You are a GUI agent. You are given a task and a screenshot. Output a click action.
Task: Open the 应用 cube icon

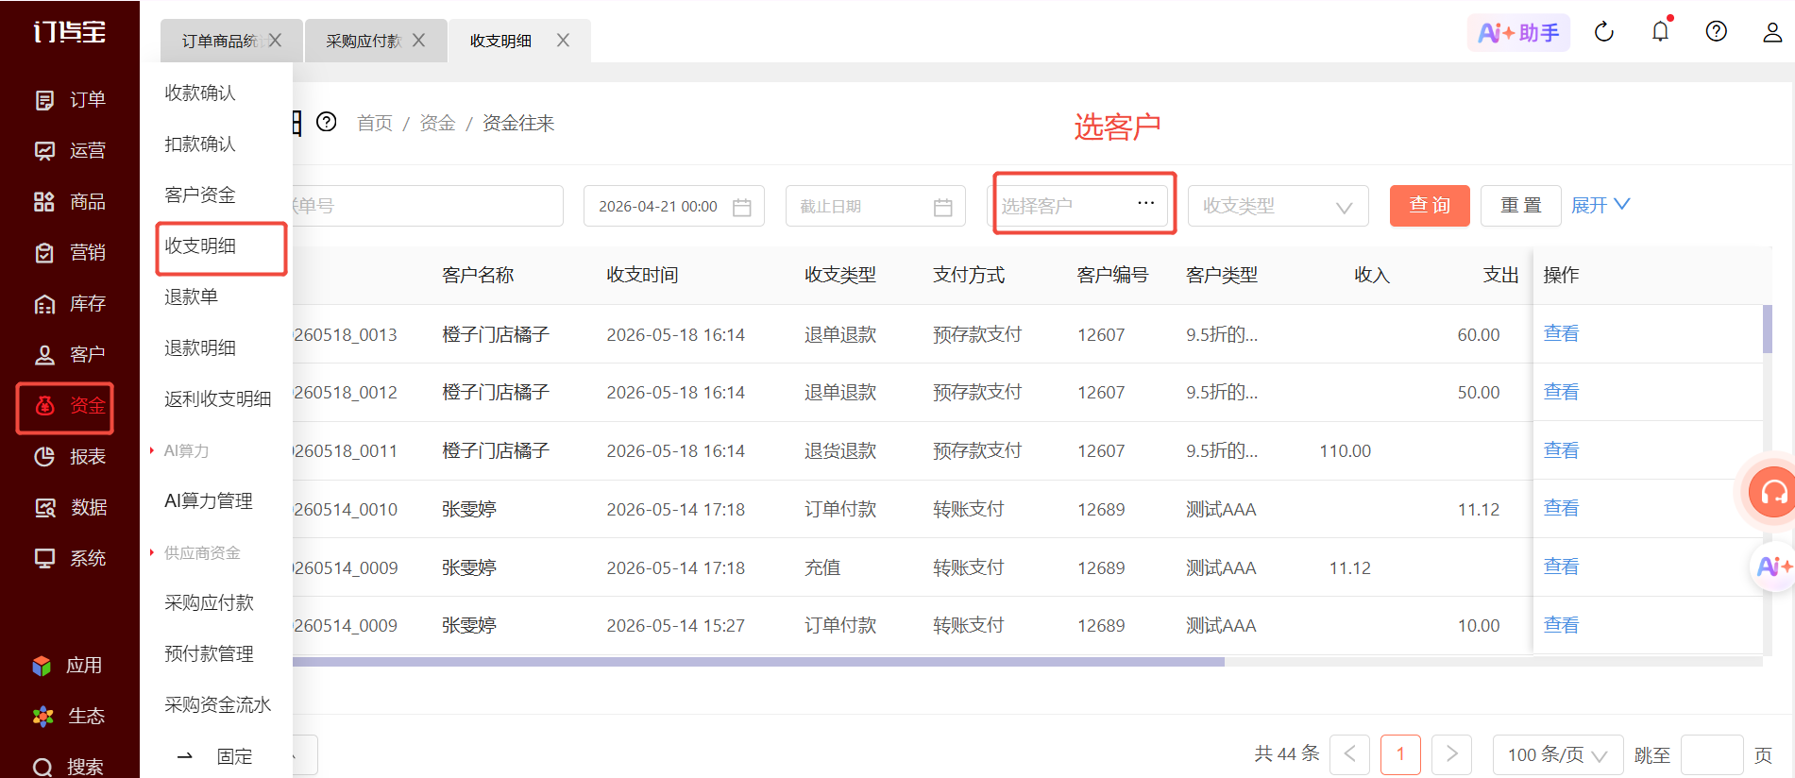pos(42,666)
